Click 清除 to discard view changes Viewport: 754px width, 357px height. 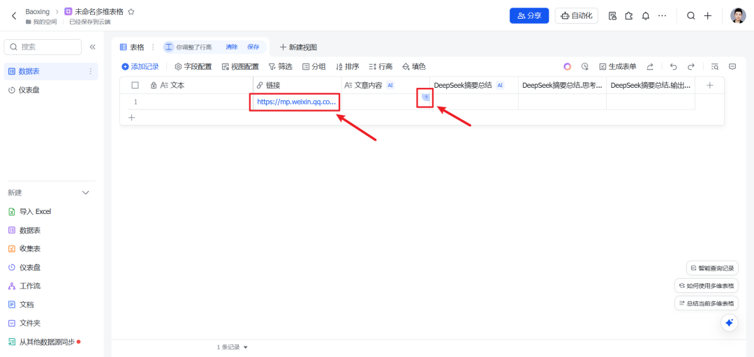click(232, 47)
